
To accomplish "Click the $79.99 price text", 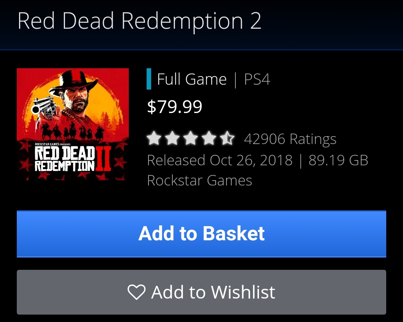I will (x=175, y=107).
